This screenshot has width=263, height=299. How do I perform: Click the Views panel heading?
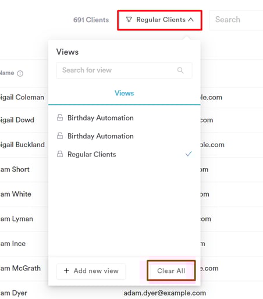[67, 52]
